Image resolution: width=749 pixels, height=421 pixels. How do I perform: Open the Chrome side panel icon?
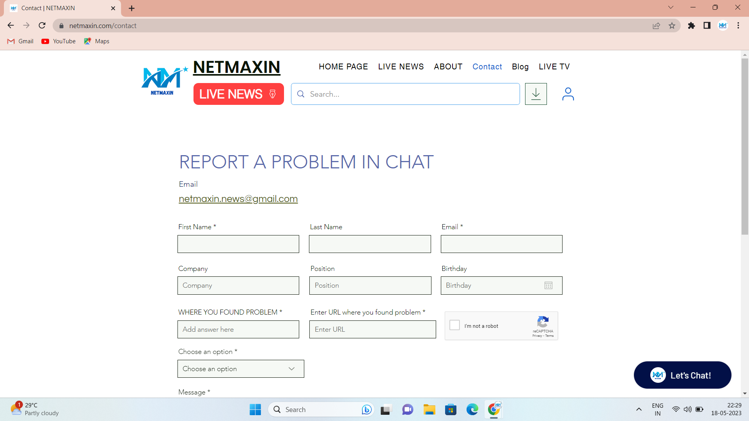point(707,26)
